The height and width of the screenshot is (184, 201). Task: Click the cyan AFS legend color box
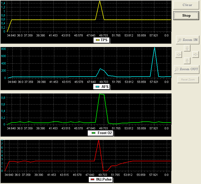[x=97, y=87]
